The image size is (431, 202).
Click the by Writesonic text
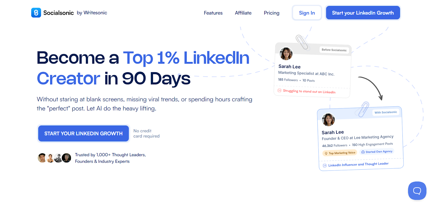(92, 13)
